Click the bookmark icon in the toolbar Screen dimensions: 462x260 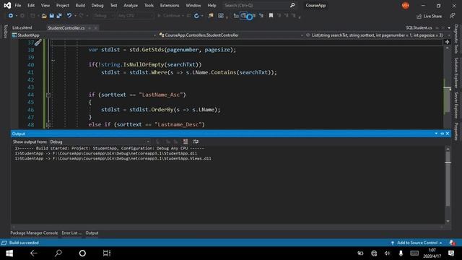[271, 16]
